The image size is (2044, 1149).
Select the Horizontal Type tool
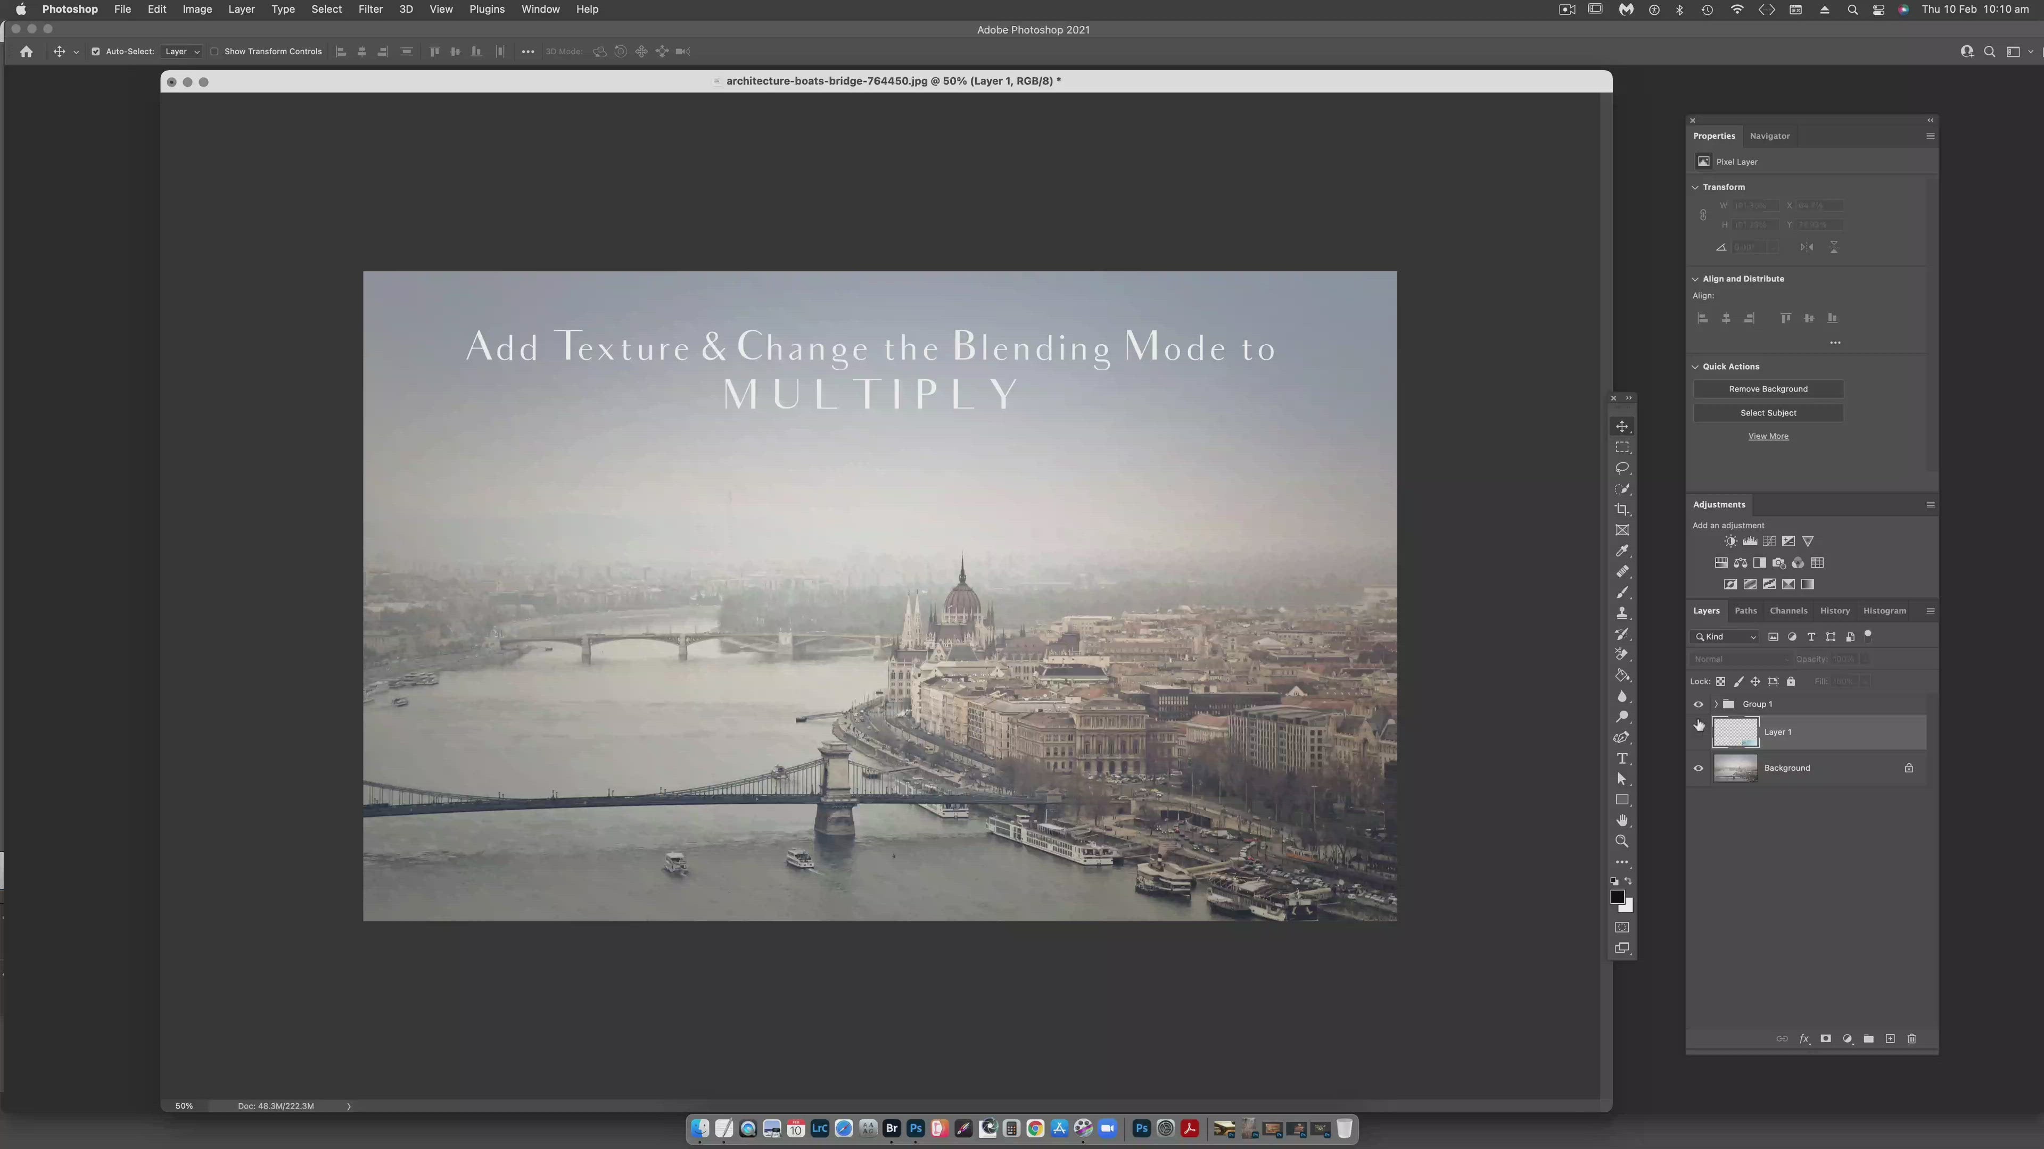(1622, 758)
